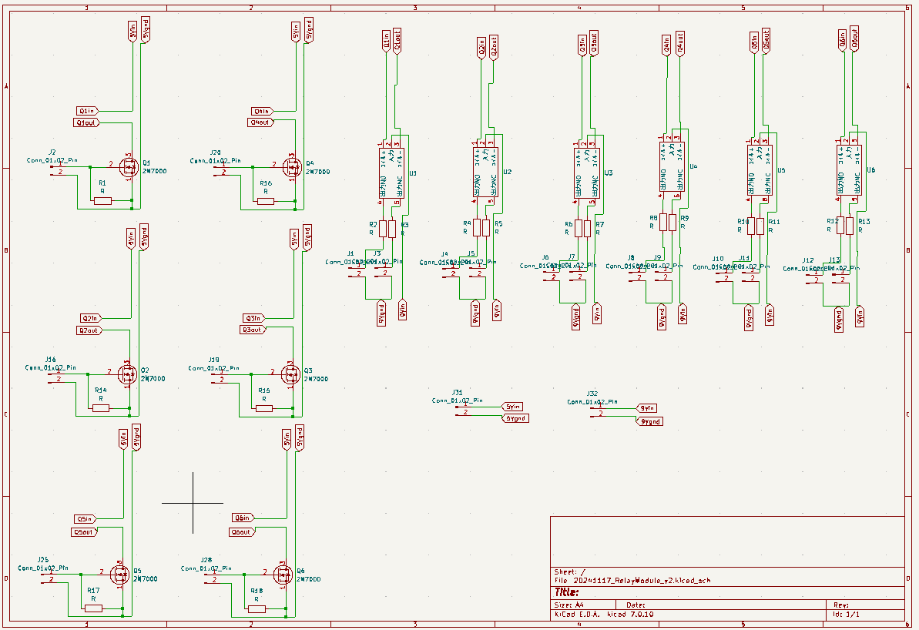Click resistor R14 near transistor Q2
919x630 pixels.
(101, 408)
